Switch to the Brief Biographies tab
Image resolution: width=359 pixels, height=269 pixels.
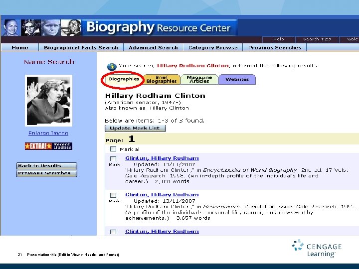162,79
